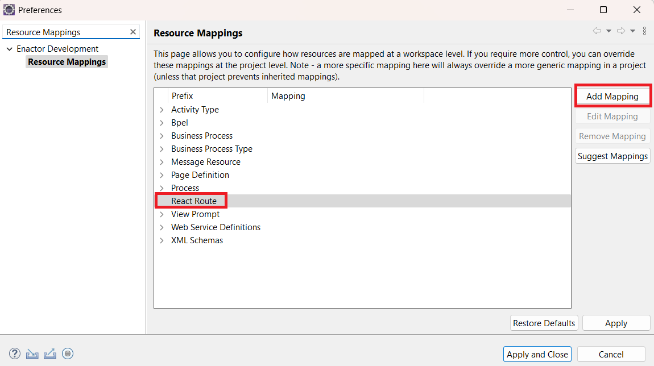
Task: Select Resource Mappings in the tree
Action: point(67,62)
